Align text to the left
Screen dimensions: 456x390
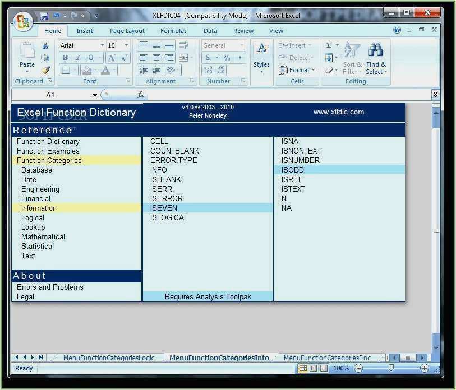[143, 58]
